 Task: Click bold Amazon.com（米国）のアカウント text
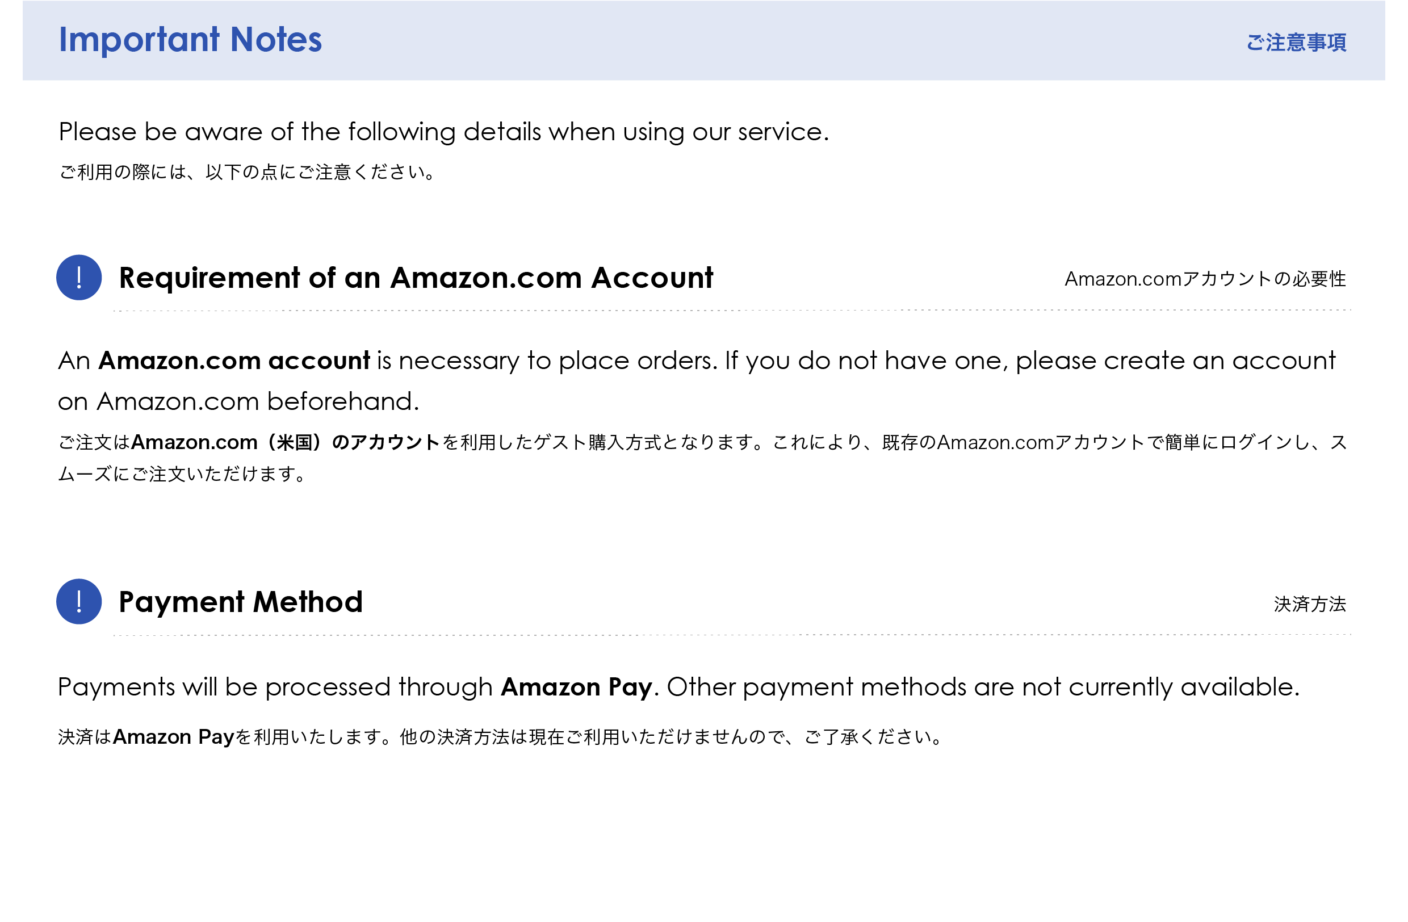coord(285,442)
